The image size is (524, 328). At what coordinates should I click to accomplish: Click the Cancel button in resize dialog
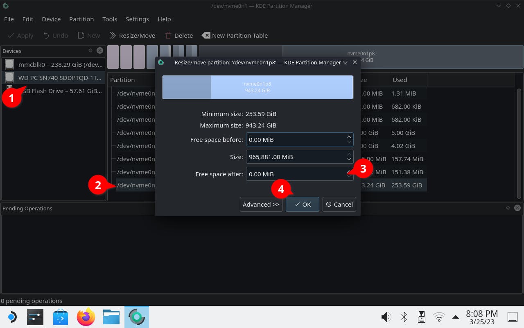339,204
